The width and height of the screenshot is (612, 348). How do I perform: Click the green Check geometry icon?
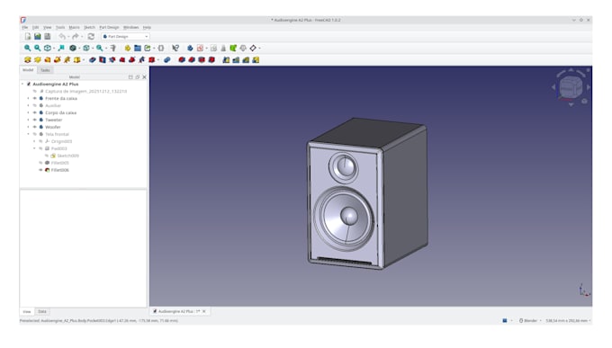coord(233,48)
